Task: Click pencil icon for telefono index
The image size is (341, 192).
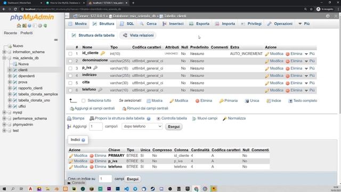Action: tap(71, 167)
